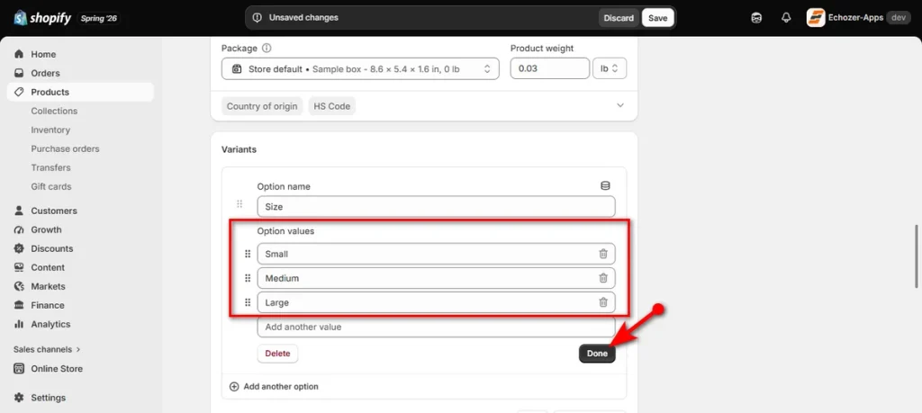Click the unsaved changes warning icon

257,18
